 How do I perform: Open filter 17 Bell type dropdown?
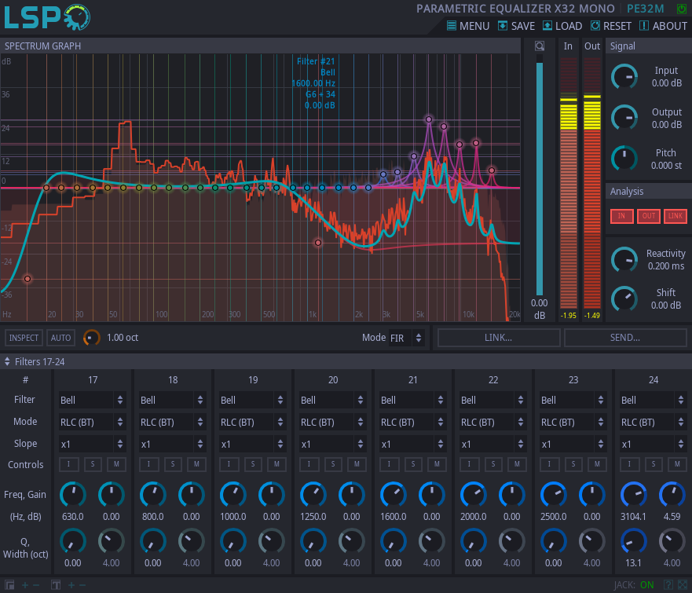[x=92, y=401]
